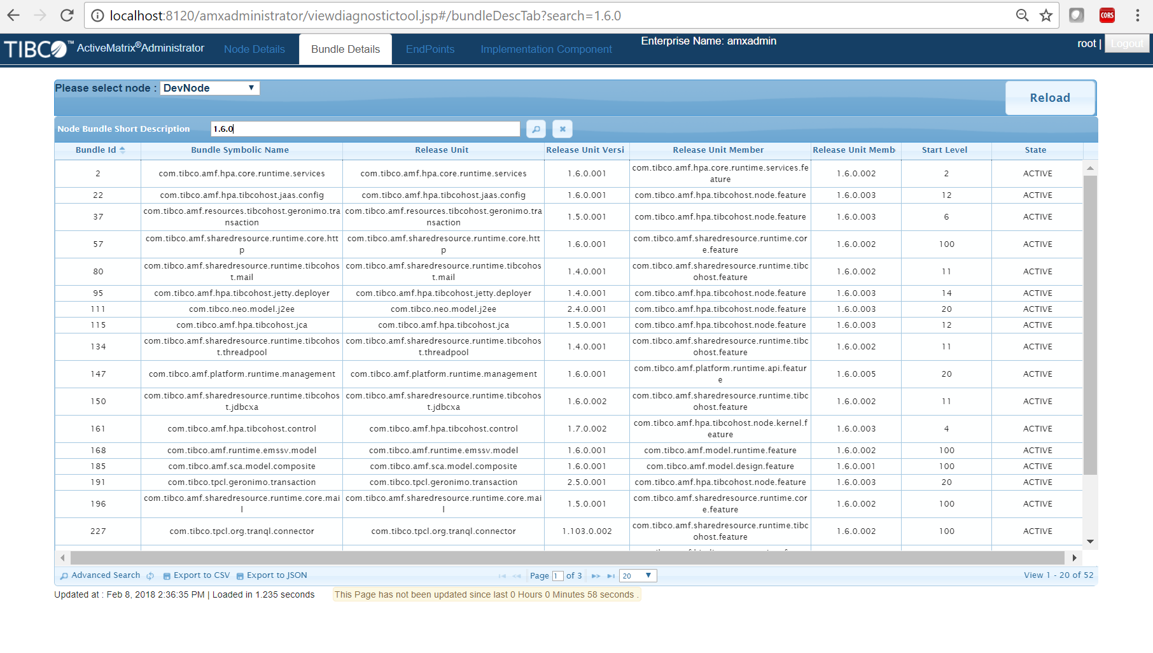The image size is (1153, 653).
Task: Open the rows-per-page dropdown showing 20
Action: tap(638, 576)
